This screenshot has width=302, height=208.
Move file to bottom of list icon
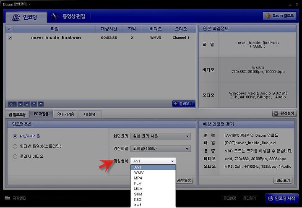pos(41,104)
